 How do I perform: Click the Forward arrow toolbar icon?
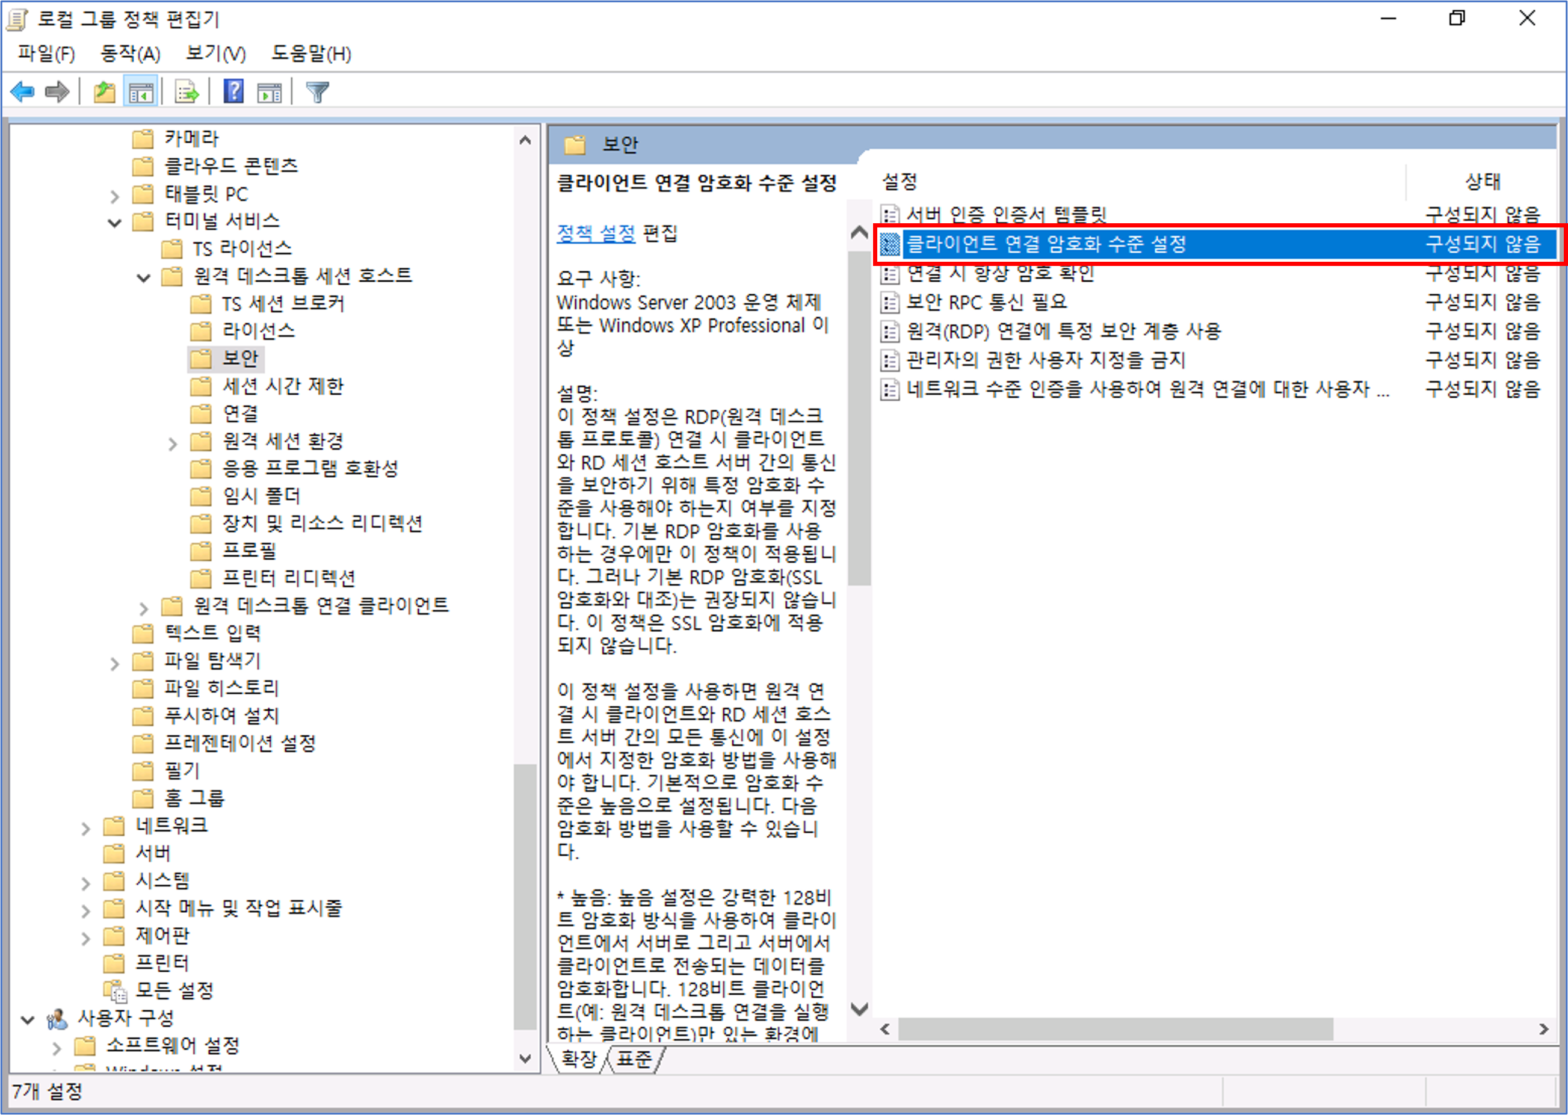tap(57, 91)
